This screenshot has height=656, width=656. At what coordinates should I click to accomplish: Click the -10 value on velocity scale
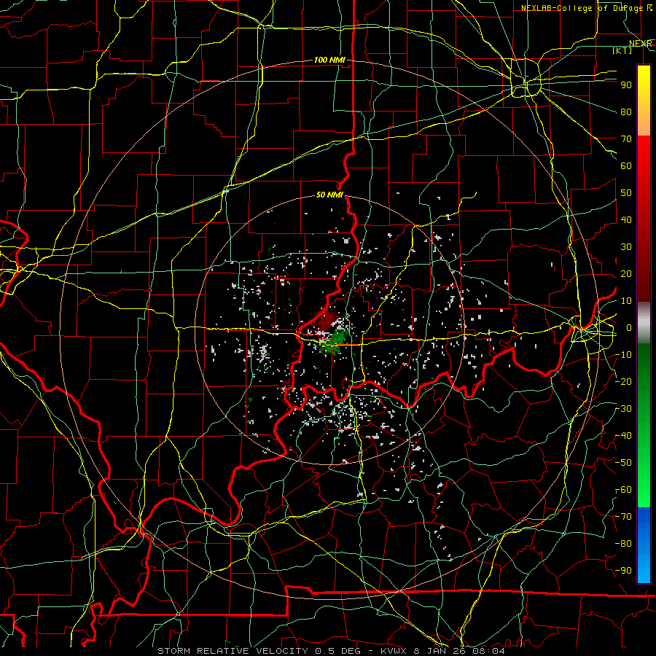pyautogui.click(x=624, y=355)
